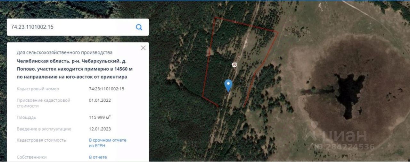The width and height of the screenshot is (410, 162).
Task: Close the parcel information panel
Action: click(x=143, y=48)
